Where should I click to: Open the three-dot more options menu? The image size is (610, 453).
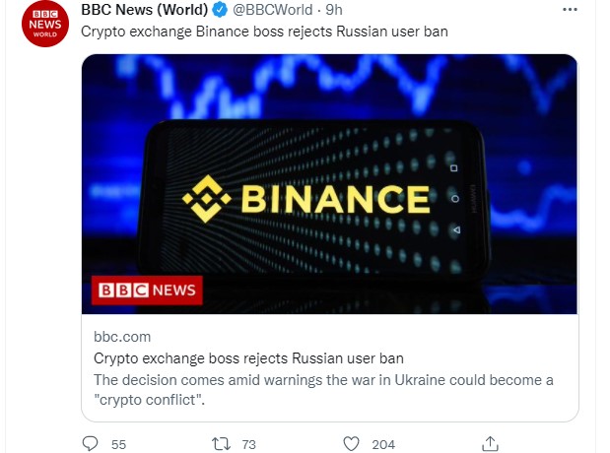571,10
